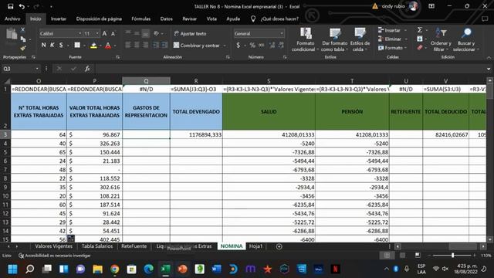This screenshot has height=278, width=494.
Task: Switch to the Revisar tab
Action: pos(189,19)
